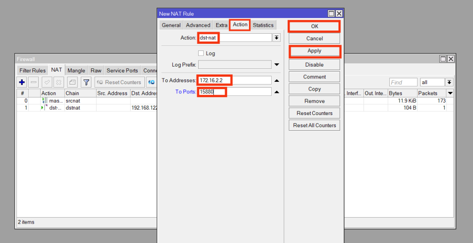Collapse the To Addresses field arrow
Image resolution: width=473 pixels, height=243 pixels.
pos(277,80)
